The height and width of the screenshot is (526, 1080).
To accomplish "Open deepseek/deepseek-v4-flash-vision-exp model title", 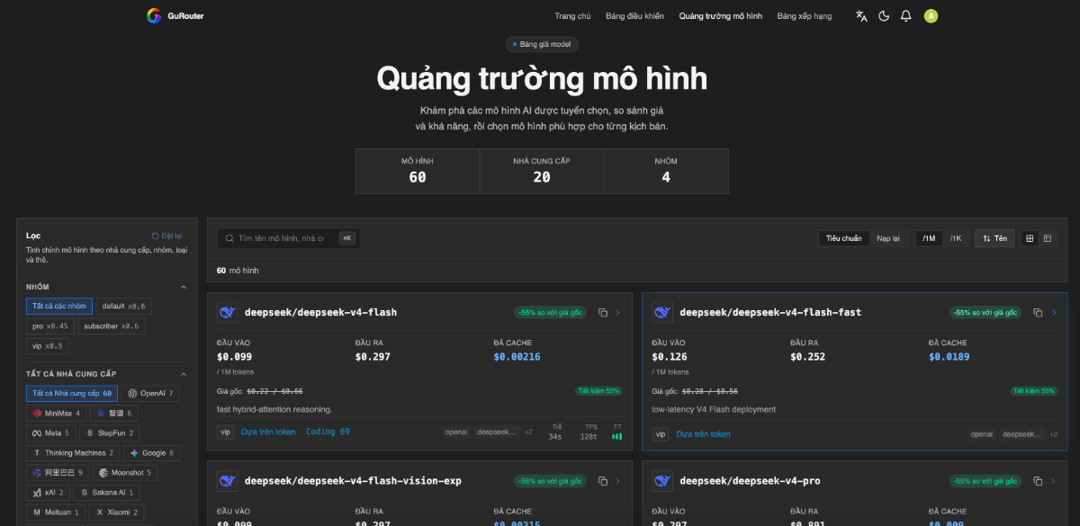I will tap(353, 481).
